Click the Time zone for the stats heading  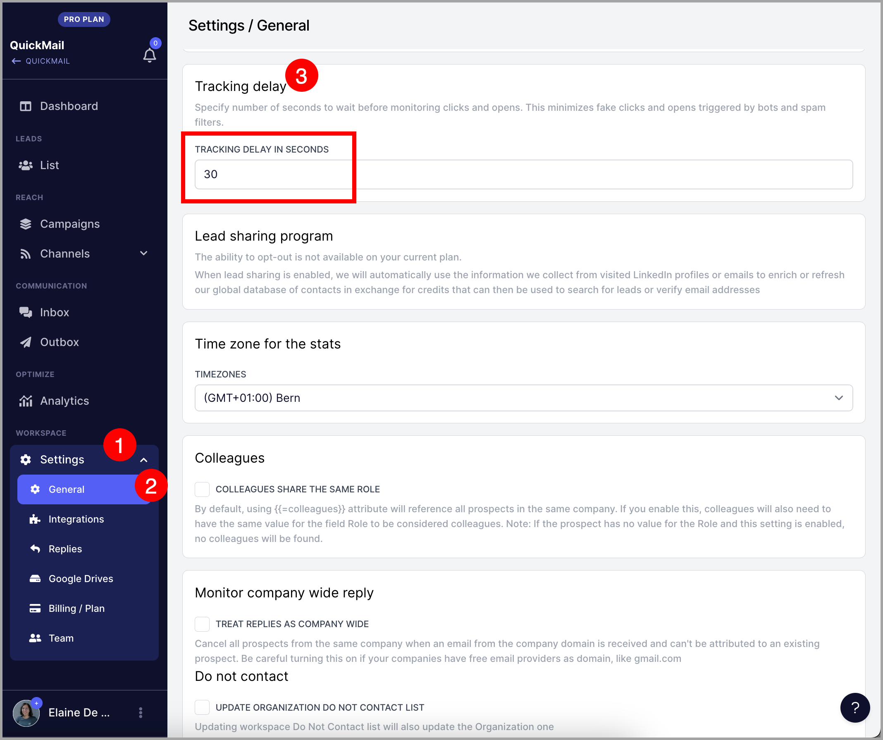tap(267, 344)
